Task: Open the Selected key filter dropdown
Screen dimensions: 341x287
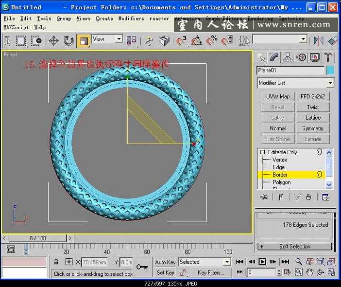Action: (204, 262)
